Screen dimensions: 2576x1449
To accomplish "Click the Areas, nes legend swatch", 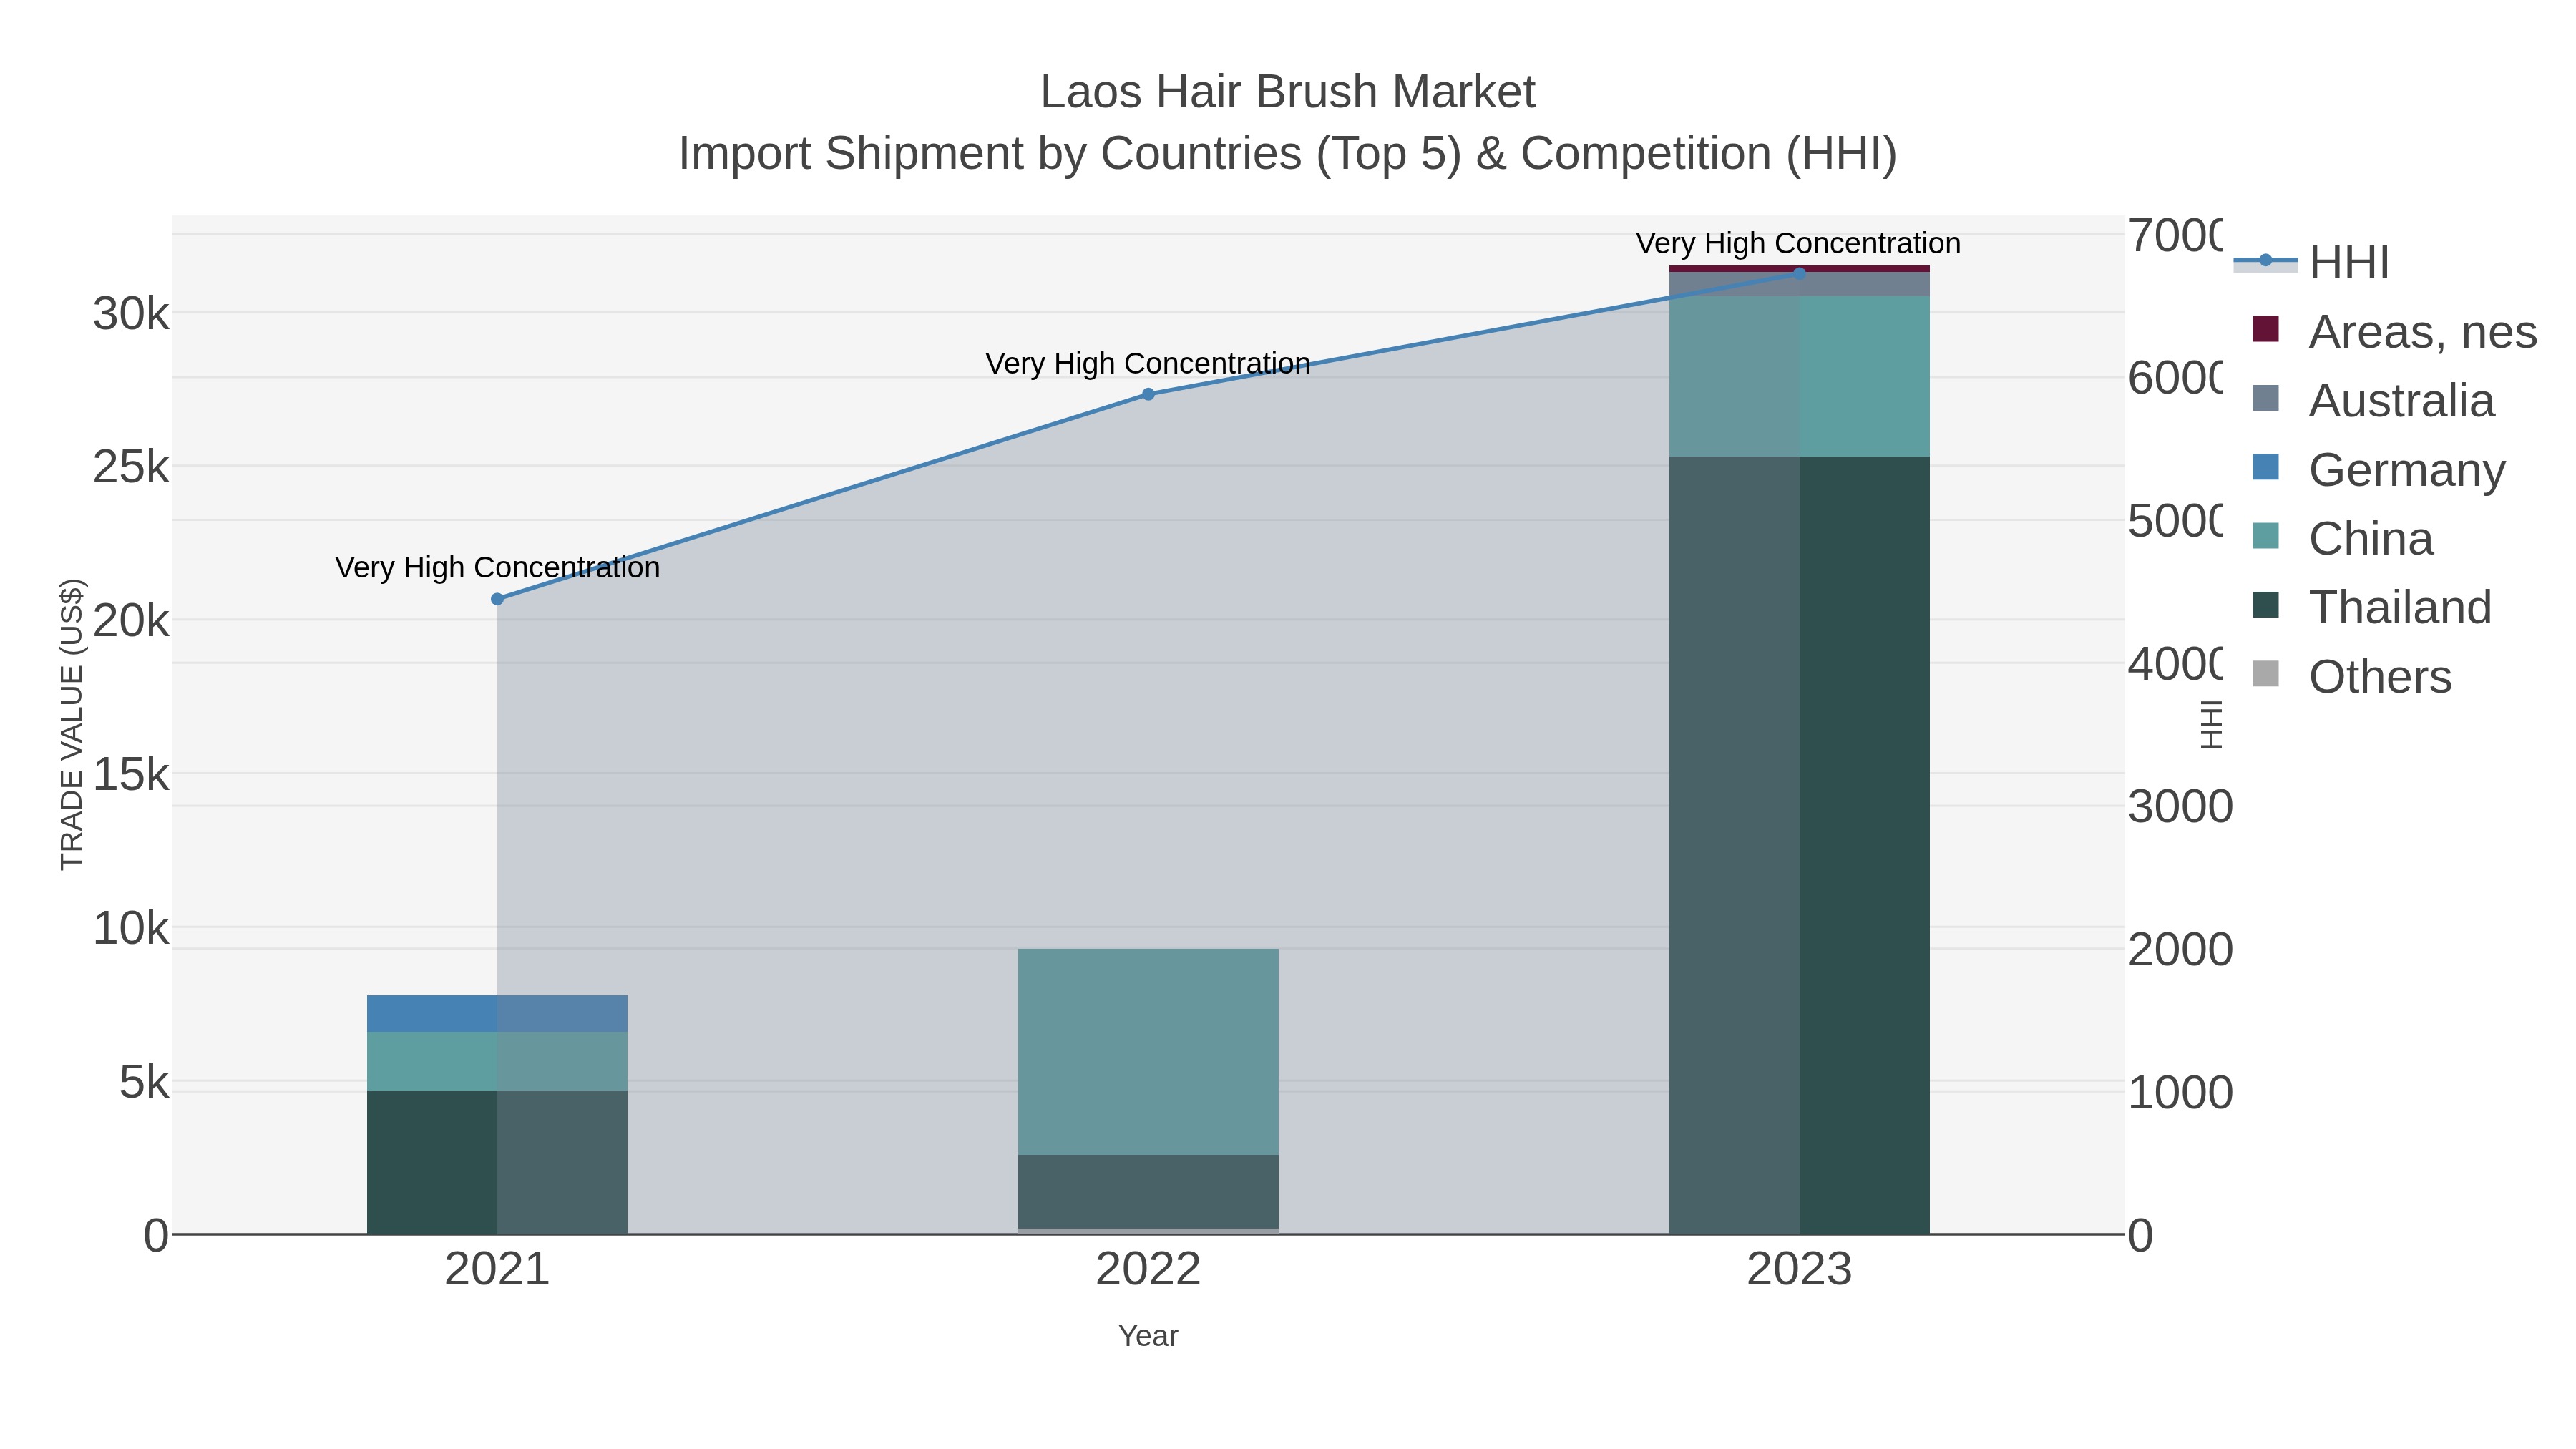I will (x=2265, y=329).
